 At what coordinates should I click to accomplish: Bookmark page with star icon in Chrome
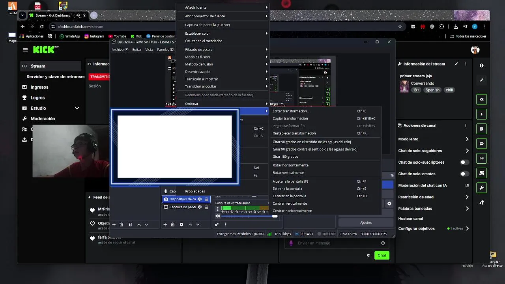400,26
